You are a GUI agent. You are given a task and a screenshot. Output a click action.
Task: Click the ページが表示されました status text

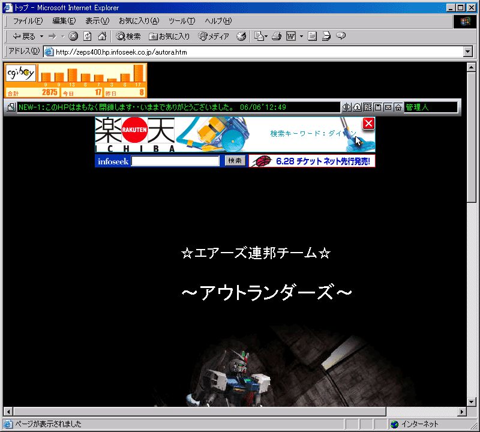(x=49, y=424)
